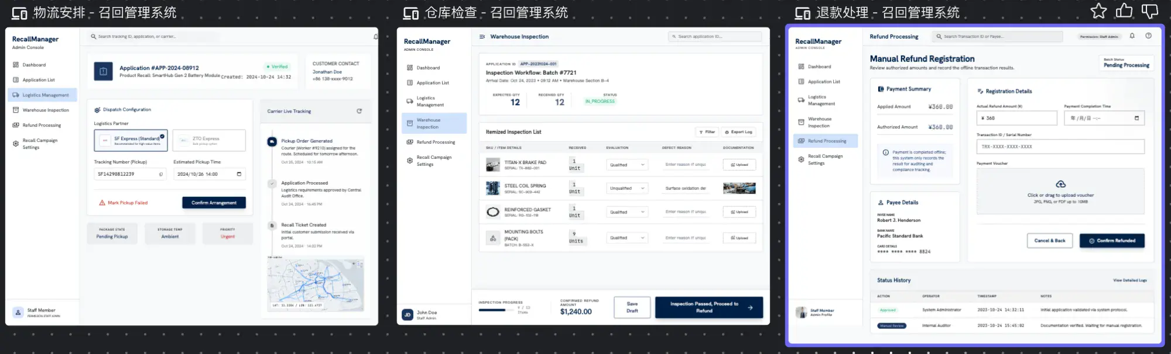
Task: Upload documentation for REINFORCED GASKET row
Action: tap(739, 212)
